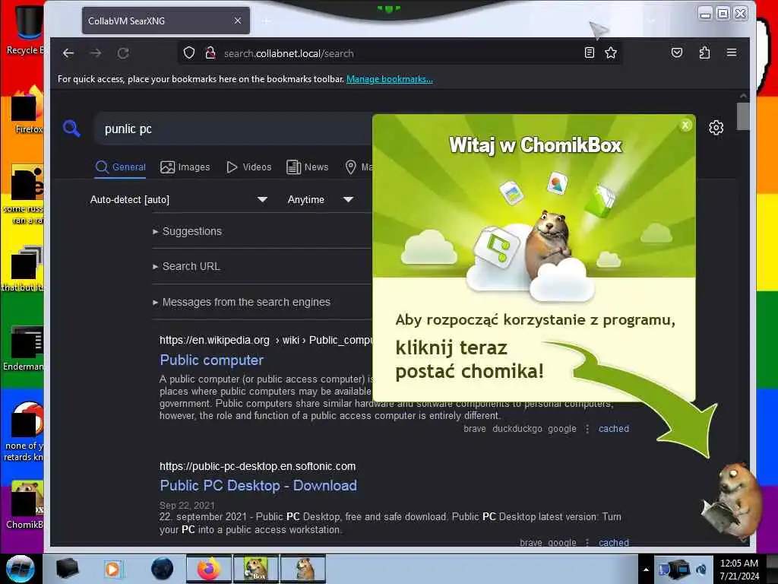Go back with the browser back arrow

click(x=68, y=53)
